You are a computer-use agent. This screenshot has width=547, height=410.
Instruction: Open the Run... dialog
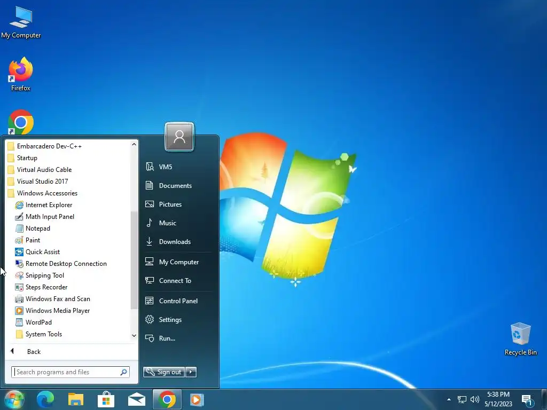pyautogui.click(x=160, y=338)
